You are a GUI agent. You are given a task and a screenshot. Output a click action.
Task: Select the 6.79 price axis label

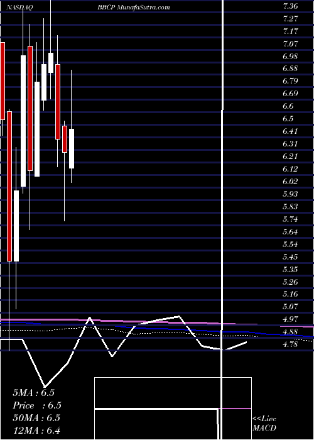(290, 81)
